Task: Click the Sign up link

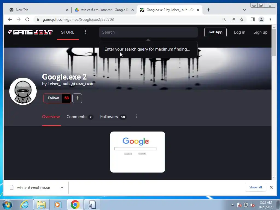Action: 260,32
